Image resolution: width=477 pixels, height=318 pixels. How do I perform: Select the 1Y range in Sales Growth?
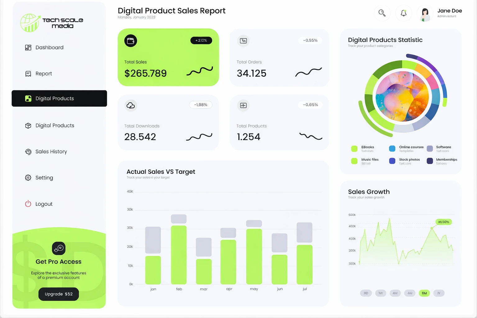pyautogui.click(x=439, y=293)
